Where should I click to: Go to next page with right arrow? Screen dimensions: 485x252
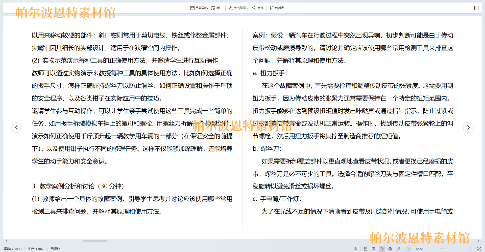click(468, 127)
